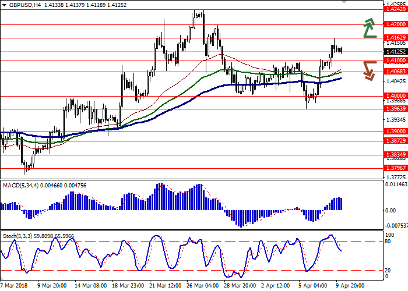Click the 1.37967 lowest level label
Screen dimensions: 408x291
tap(395, 168)
